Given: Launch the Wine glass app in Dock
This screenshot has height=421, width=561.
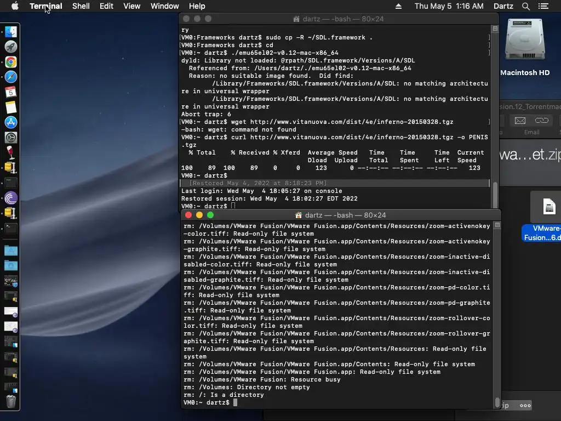Looking at the screenshot, I should 11,152.
